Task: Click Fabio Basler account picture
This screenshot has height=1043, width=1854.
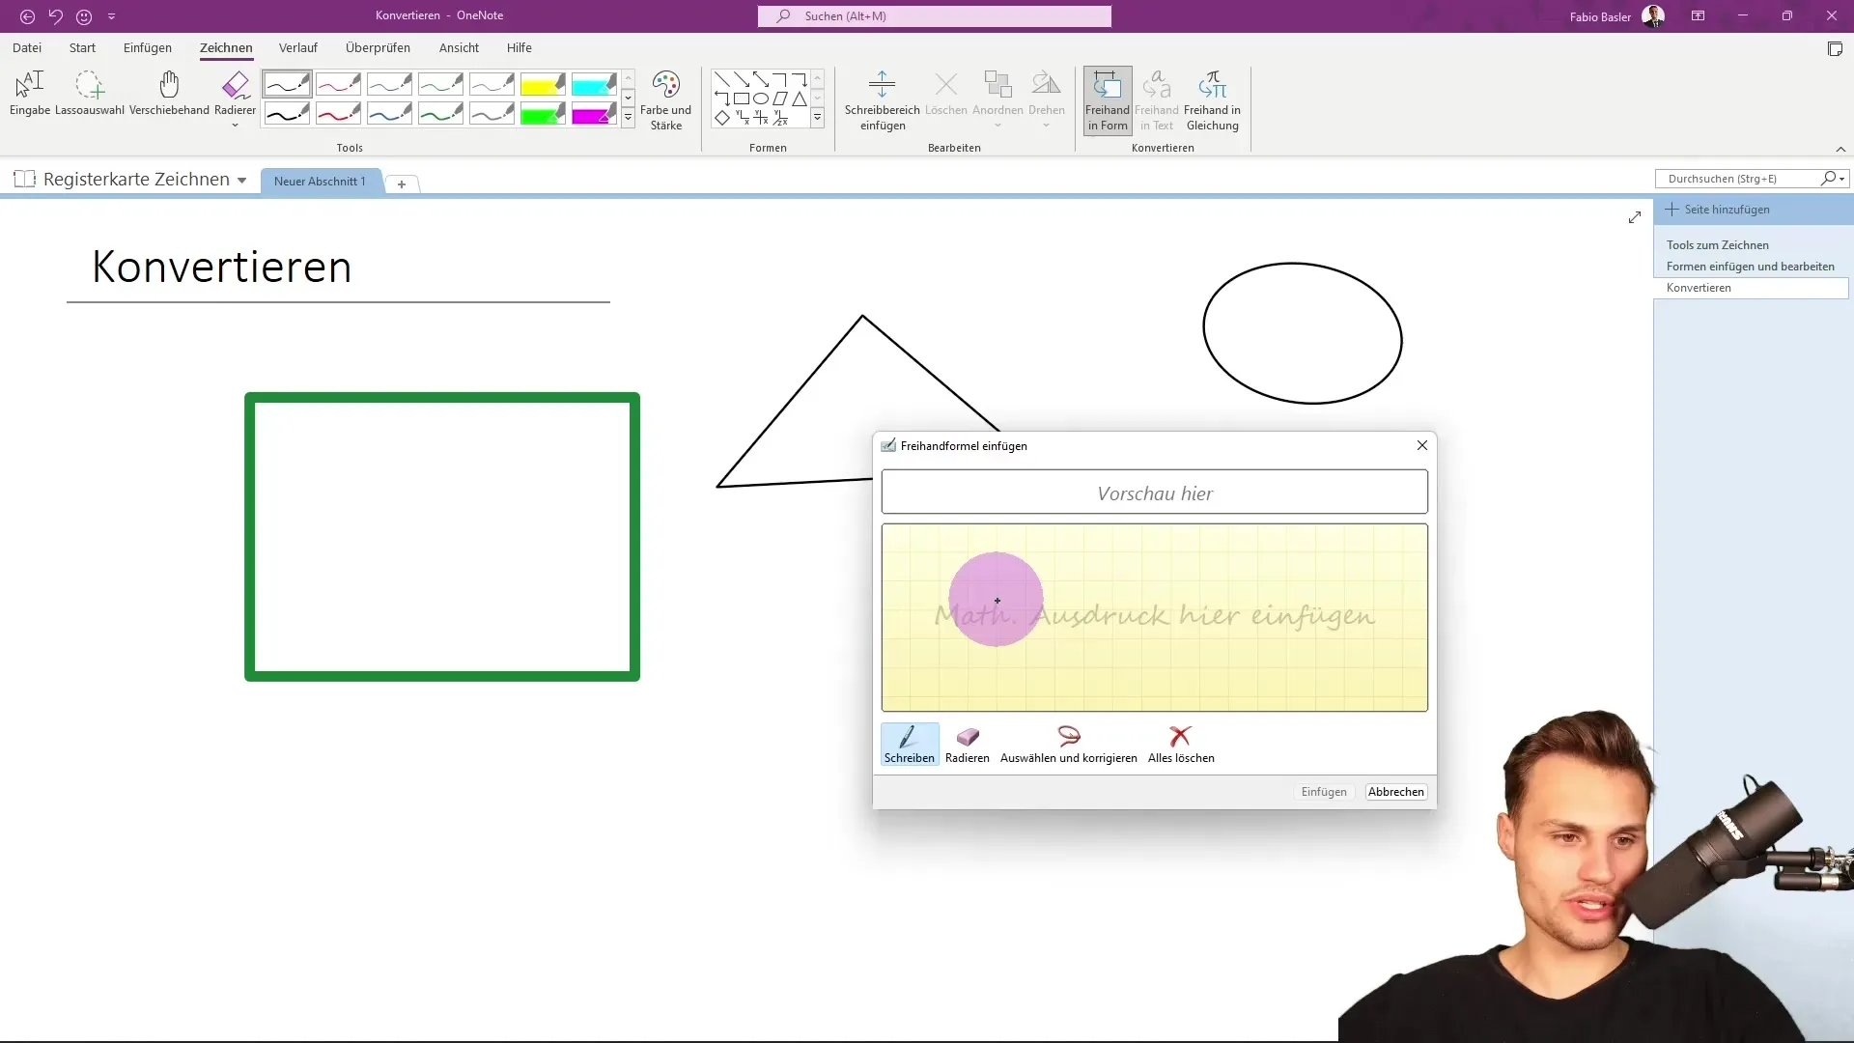Action: [x=1652, y=16]
